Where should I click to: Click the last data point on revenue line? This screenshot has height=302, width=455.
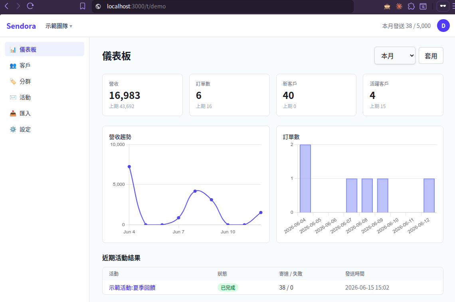[261, 213]
